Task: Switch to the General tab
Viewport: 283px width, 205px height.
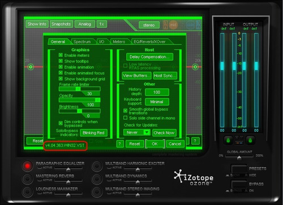Action: pyautogui.click(x=58, y=41)
